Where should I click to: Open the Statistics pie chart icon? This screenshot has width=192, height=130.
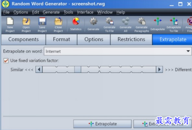(x=76, y=22)
